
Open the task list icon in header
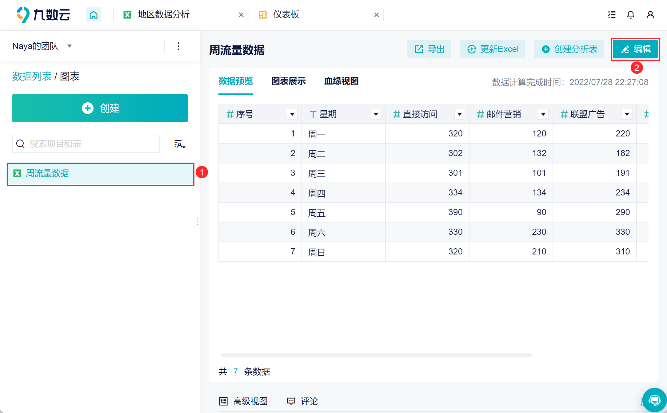612,15
